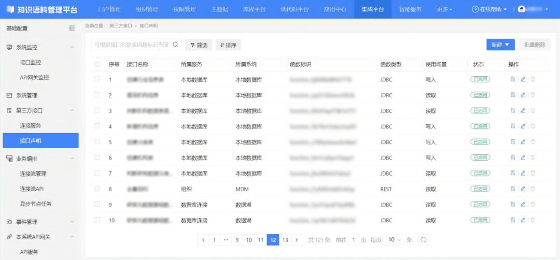560x260 pixels.
Task: Click the platform logo icon
Action: [x=10, y=9]
